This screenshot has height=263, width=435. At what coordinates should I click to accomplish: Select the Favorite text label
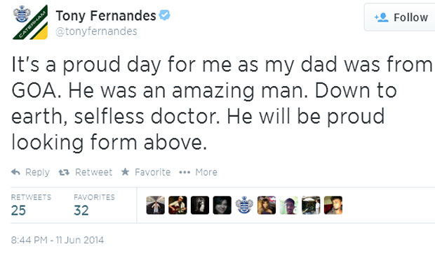coord(152,172)
